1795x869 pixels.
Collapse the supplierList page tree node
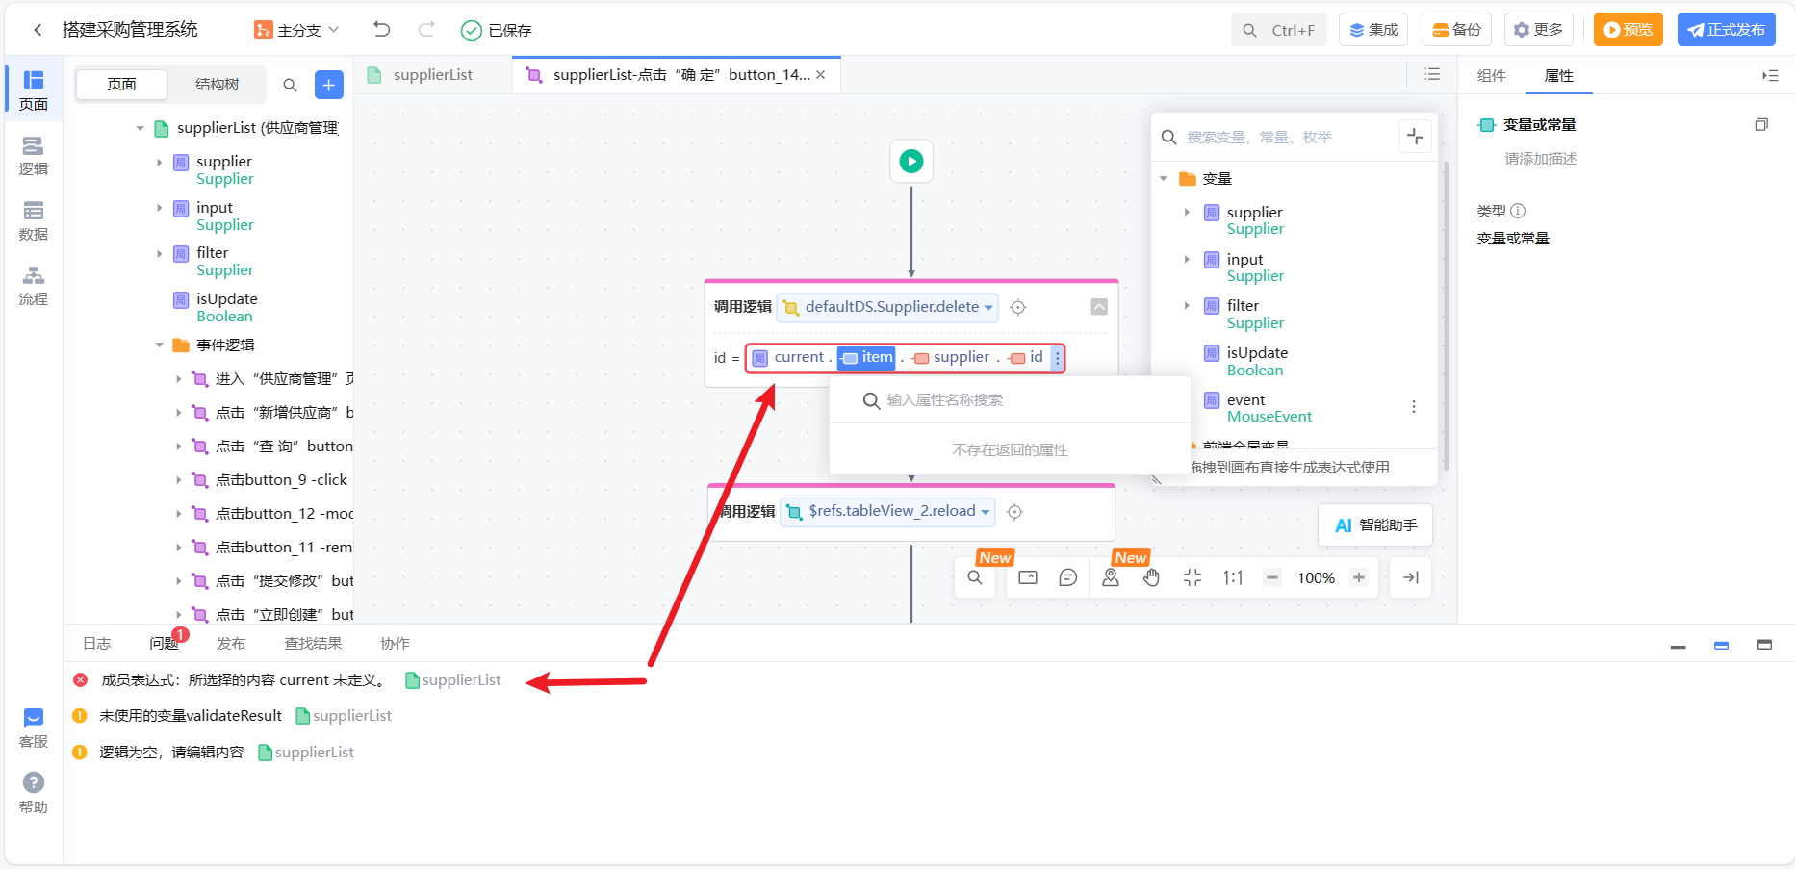tap(141, 128)
